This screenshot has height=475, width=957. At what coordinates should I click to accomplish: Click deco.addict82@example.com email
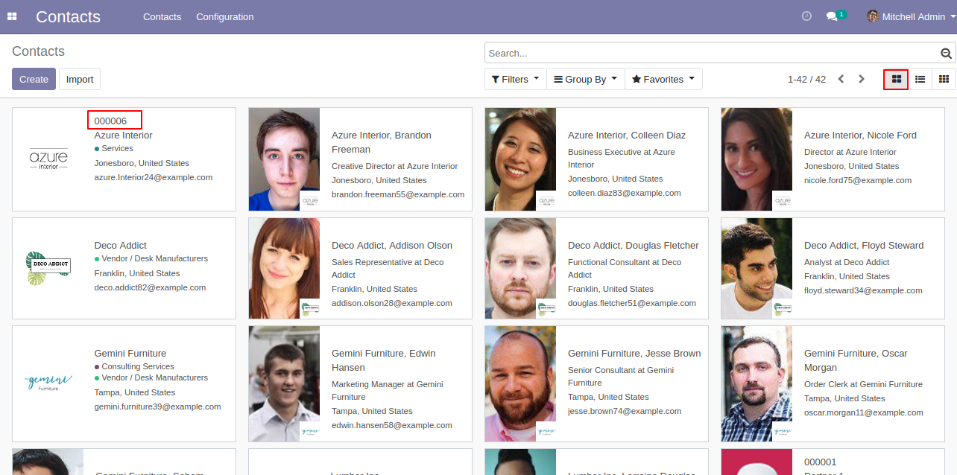click(x=150, y=287)
